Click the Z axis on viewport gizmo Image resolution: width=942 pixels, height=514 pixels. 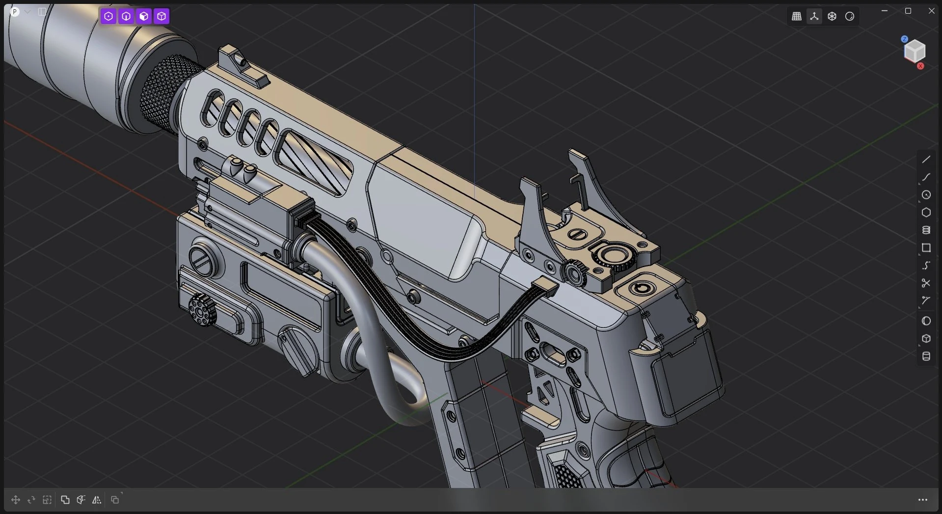click(904, 39)
